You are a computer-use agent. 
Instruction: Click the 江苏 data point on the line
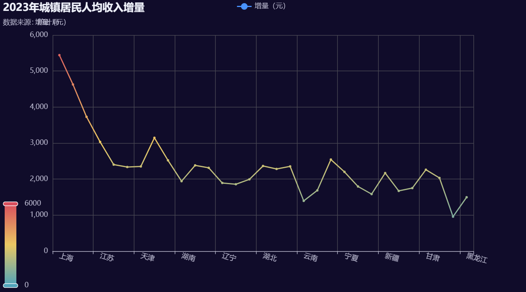[100, 142]
